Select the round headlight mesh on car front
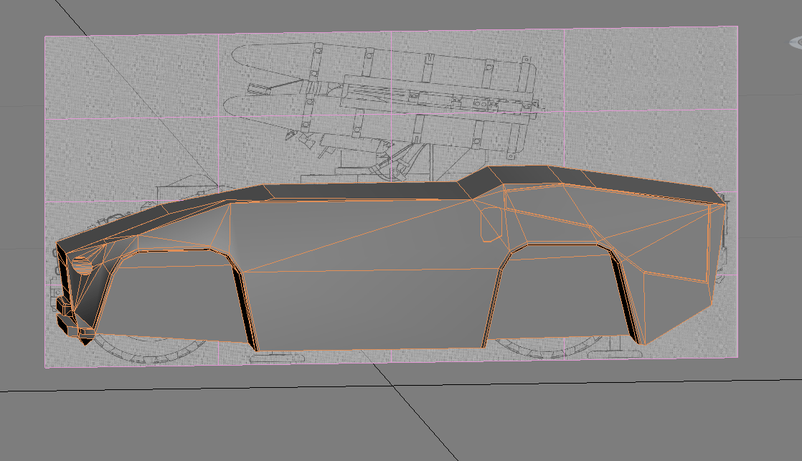Screen dimensions: 802x461 (x=81, y=266)
